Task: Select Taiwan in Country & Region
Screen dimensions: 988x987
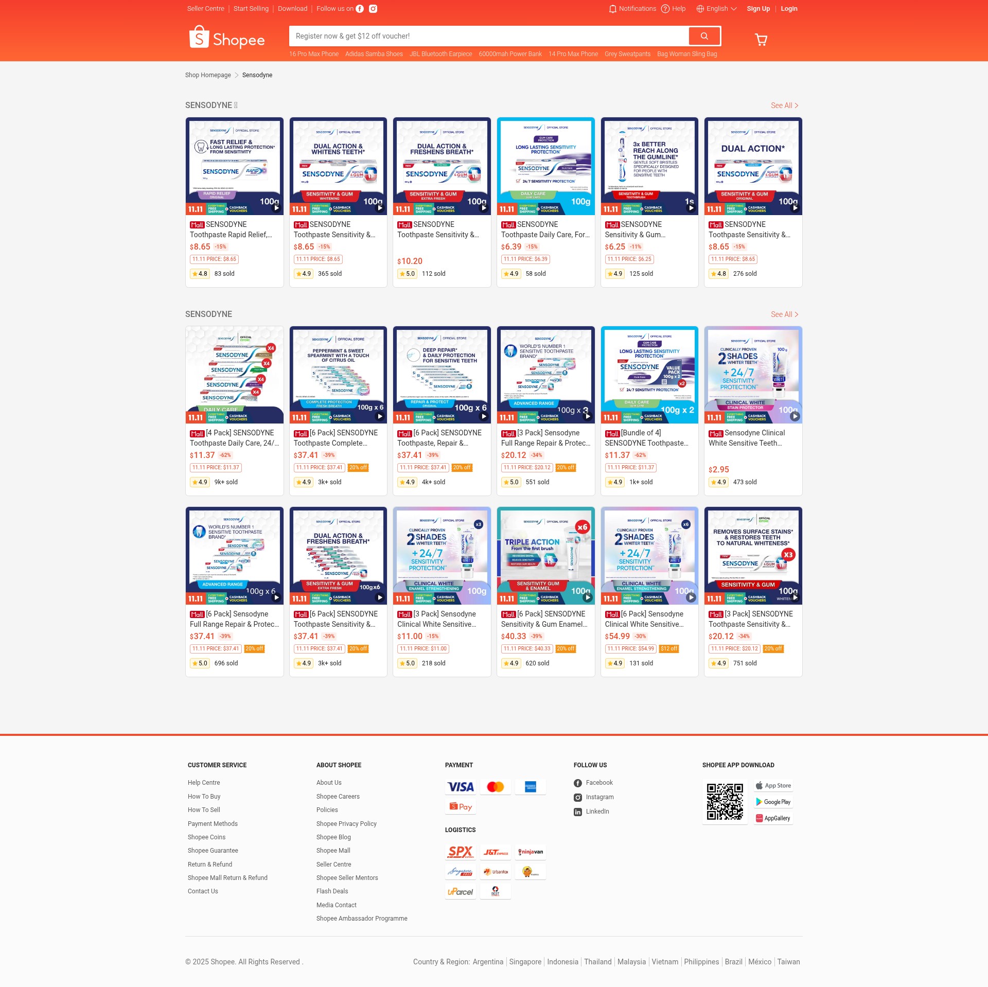Action: point(788,962)
